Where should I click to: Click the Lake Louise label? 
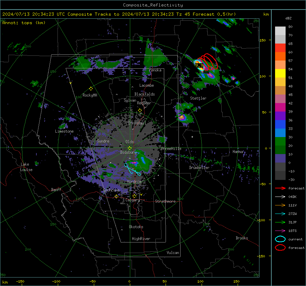(27, 167)
